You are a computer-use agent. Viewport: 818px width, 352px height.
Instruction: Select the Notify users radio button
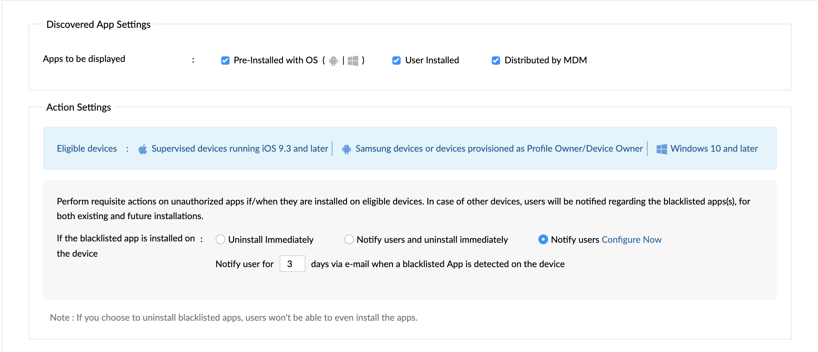point(543,239)
